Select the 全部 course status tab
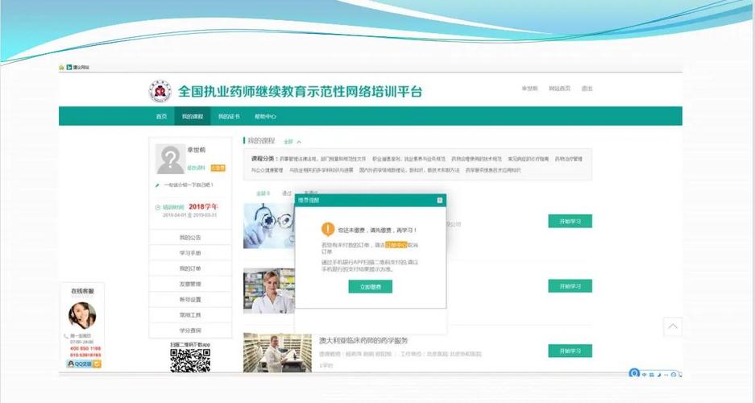755x403 pixels. click(263, 193)
